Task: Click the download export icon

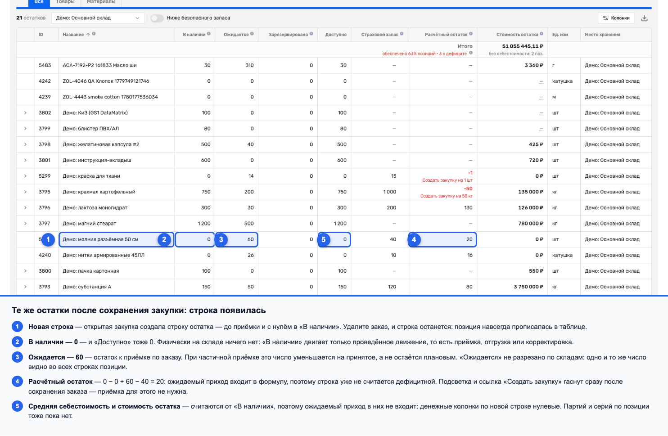Action: (x=644, y=18)
